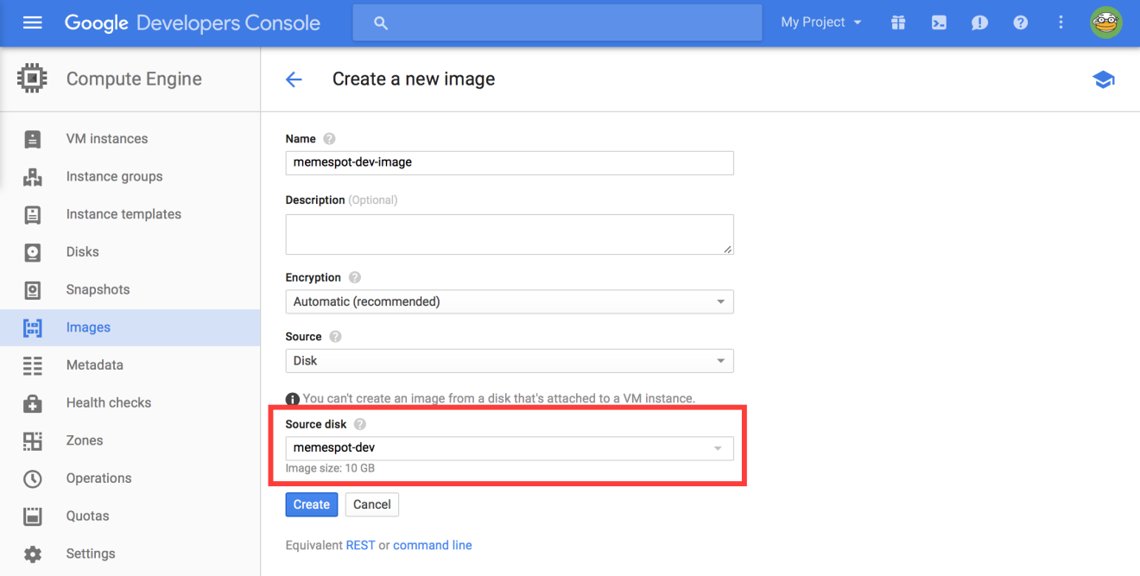Select Instance templates in the sidebar
Screen dimensions: 1140x576
pyautogui.click(x=124, y=214)
